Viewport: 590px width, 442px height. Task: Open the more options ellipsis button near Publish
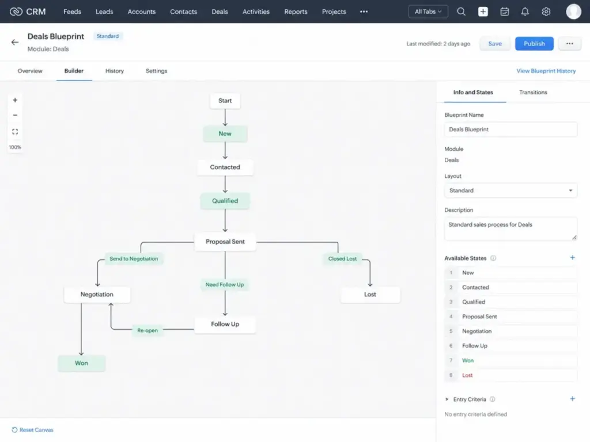pos(569,44)
